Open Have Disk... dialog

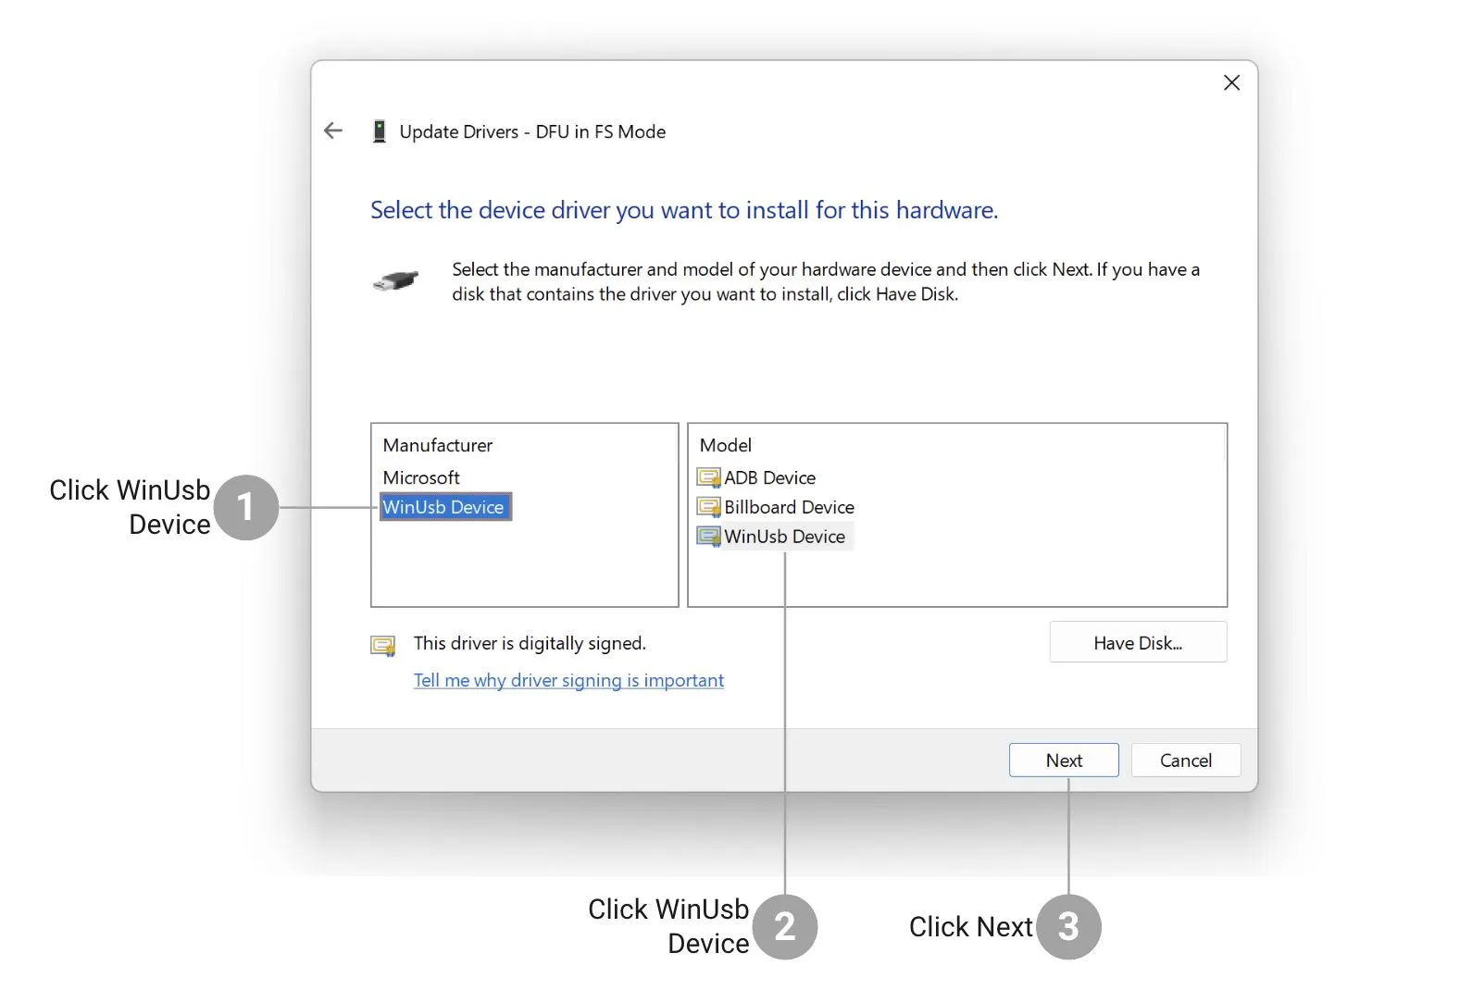click(1138, 642)
